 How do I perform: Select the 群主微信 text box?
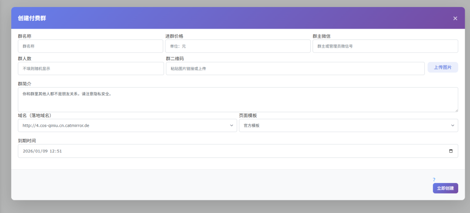click(x=385, y=46)
